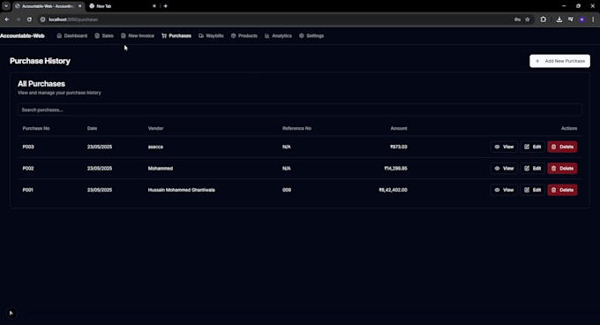Click the P002 purchase number
This screenshot has width=600, height=325.
(x=28, y=168)
